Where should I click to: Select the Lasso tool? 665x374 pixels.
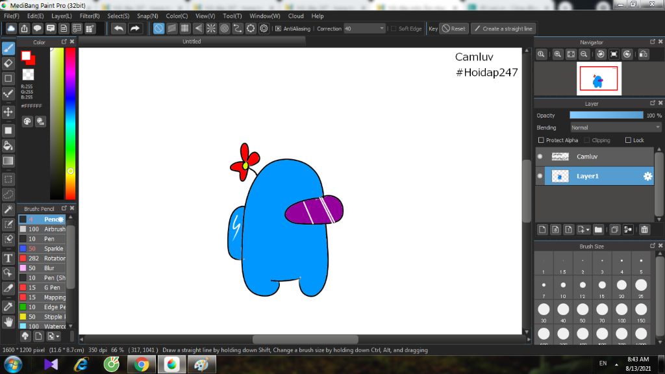(8, 194)
